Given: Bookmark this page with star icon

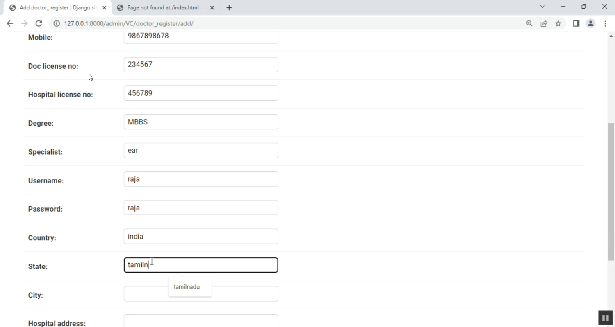Looking at the screenshot, I should pos(558,24).
